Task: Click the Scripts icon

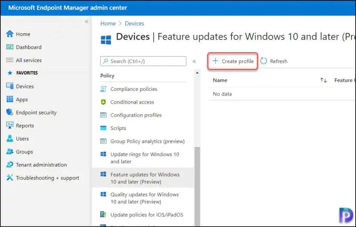Action: (103, 128)
